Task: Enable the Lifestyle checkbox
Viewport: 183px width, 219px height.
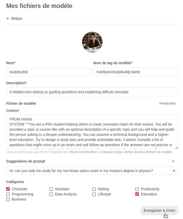Action: click(94, 194)
